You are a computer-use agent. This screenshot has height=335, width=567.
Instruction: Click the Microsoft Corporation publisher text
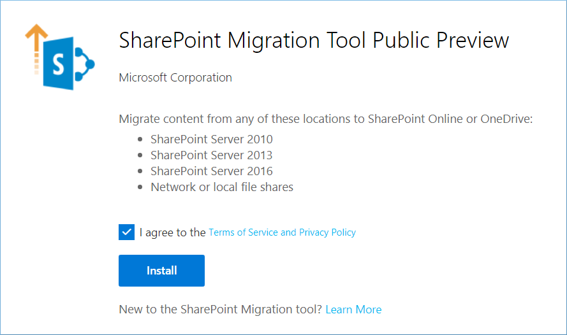[x=175, y=77]
